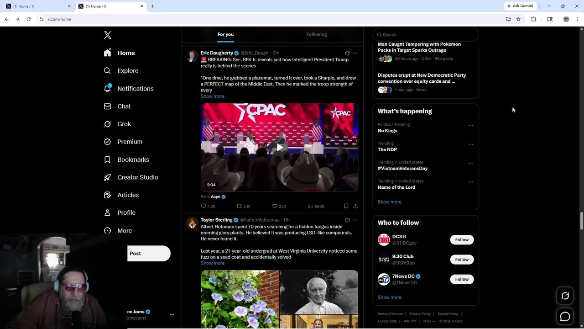Open Taylor Sterling's profile avatar
The image size is (584, 329).
click(192, 223)
